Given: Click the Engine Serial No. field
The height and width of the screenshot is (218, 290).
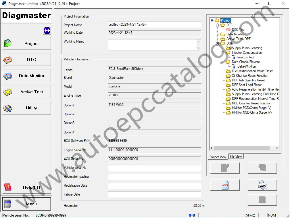Looking at the screenshot, I should click(x=154, y=150).
